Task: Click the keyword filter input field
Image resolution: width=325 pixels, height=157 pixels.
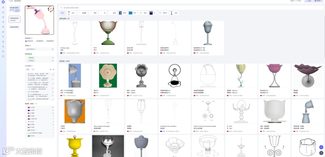Action: 40,49
